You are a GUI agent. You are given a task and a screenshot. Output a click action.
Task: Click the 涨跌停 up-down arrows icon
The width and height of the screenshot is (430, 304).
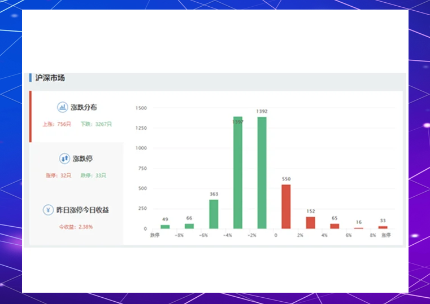point(64,158)
